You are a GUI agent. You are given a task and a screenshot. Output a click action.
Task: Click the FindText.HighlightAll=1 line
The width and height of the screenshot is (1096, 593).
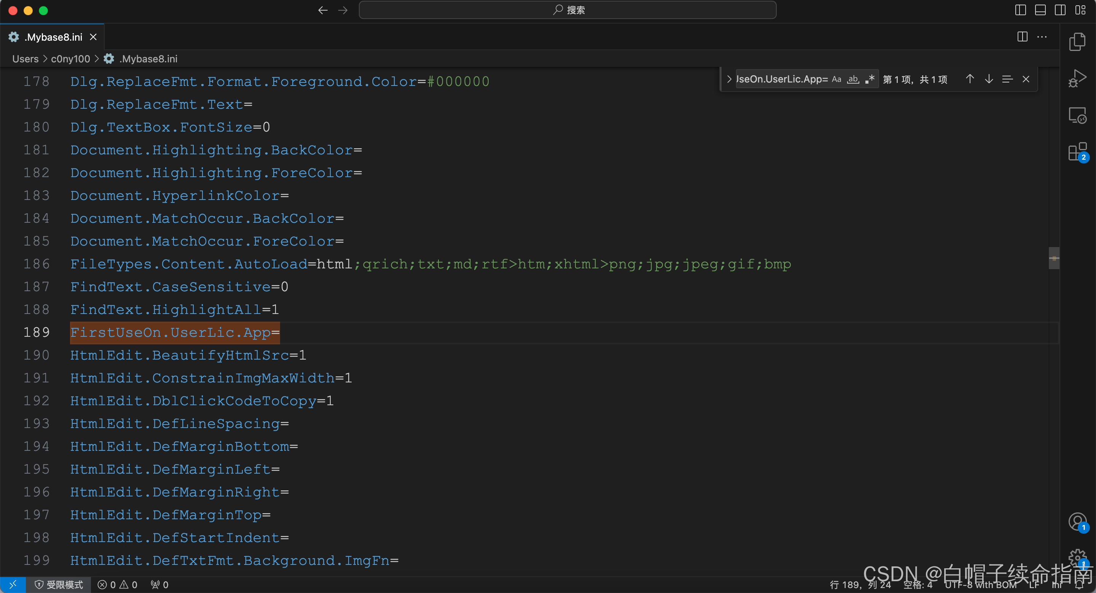pyautogui.click(x=174, y=309)
